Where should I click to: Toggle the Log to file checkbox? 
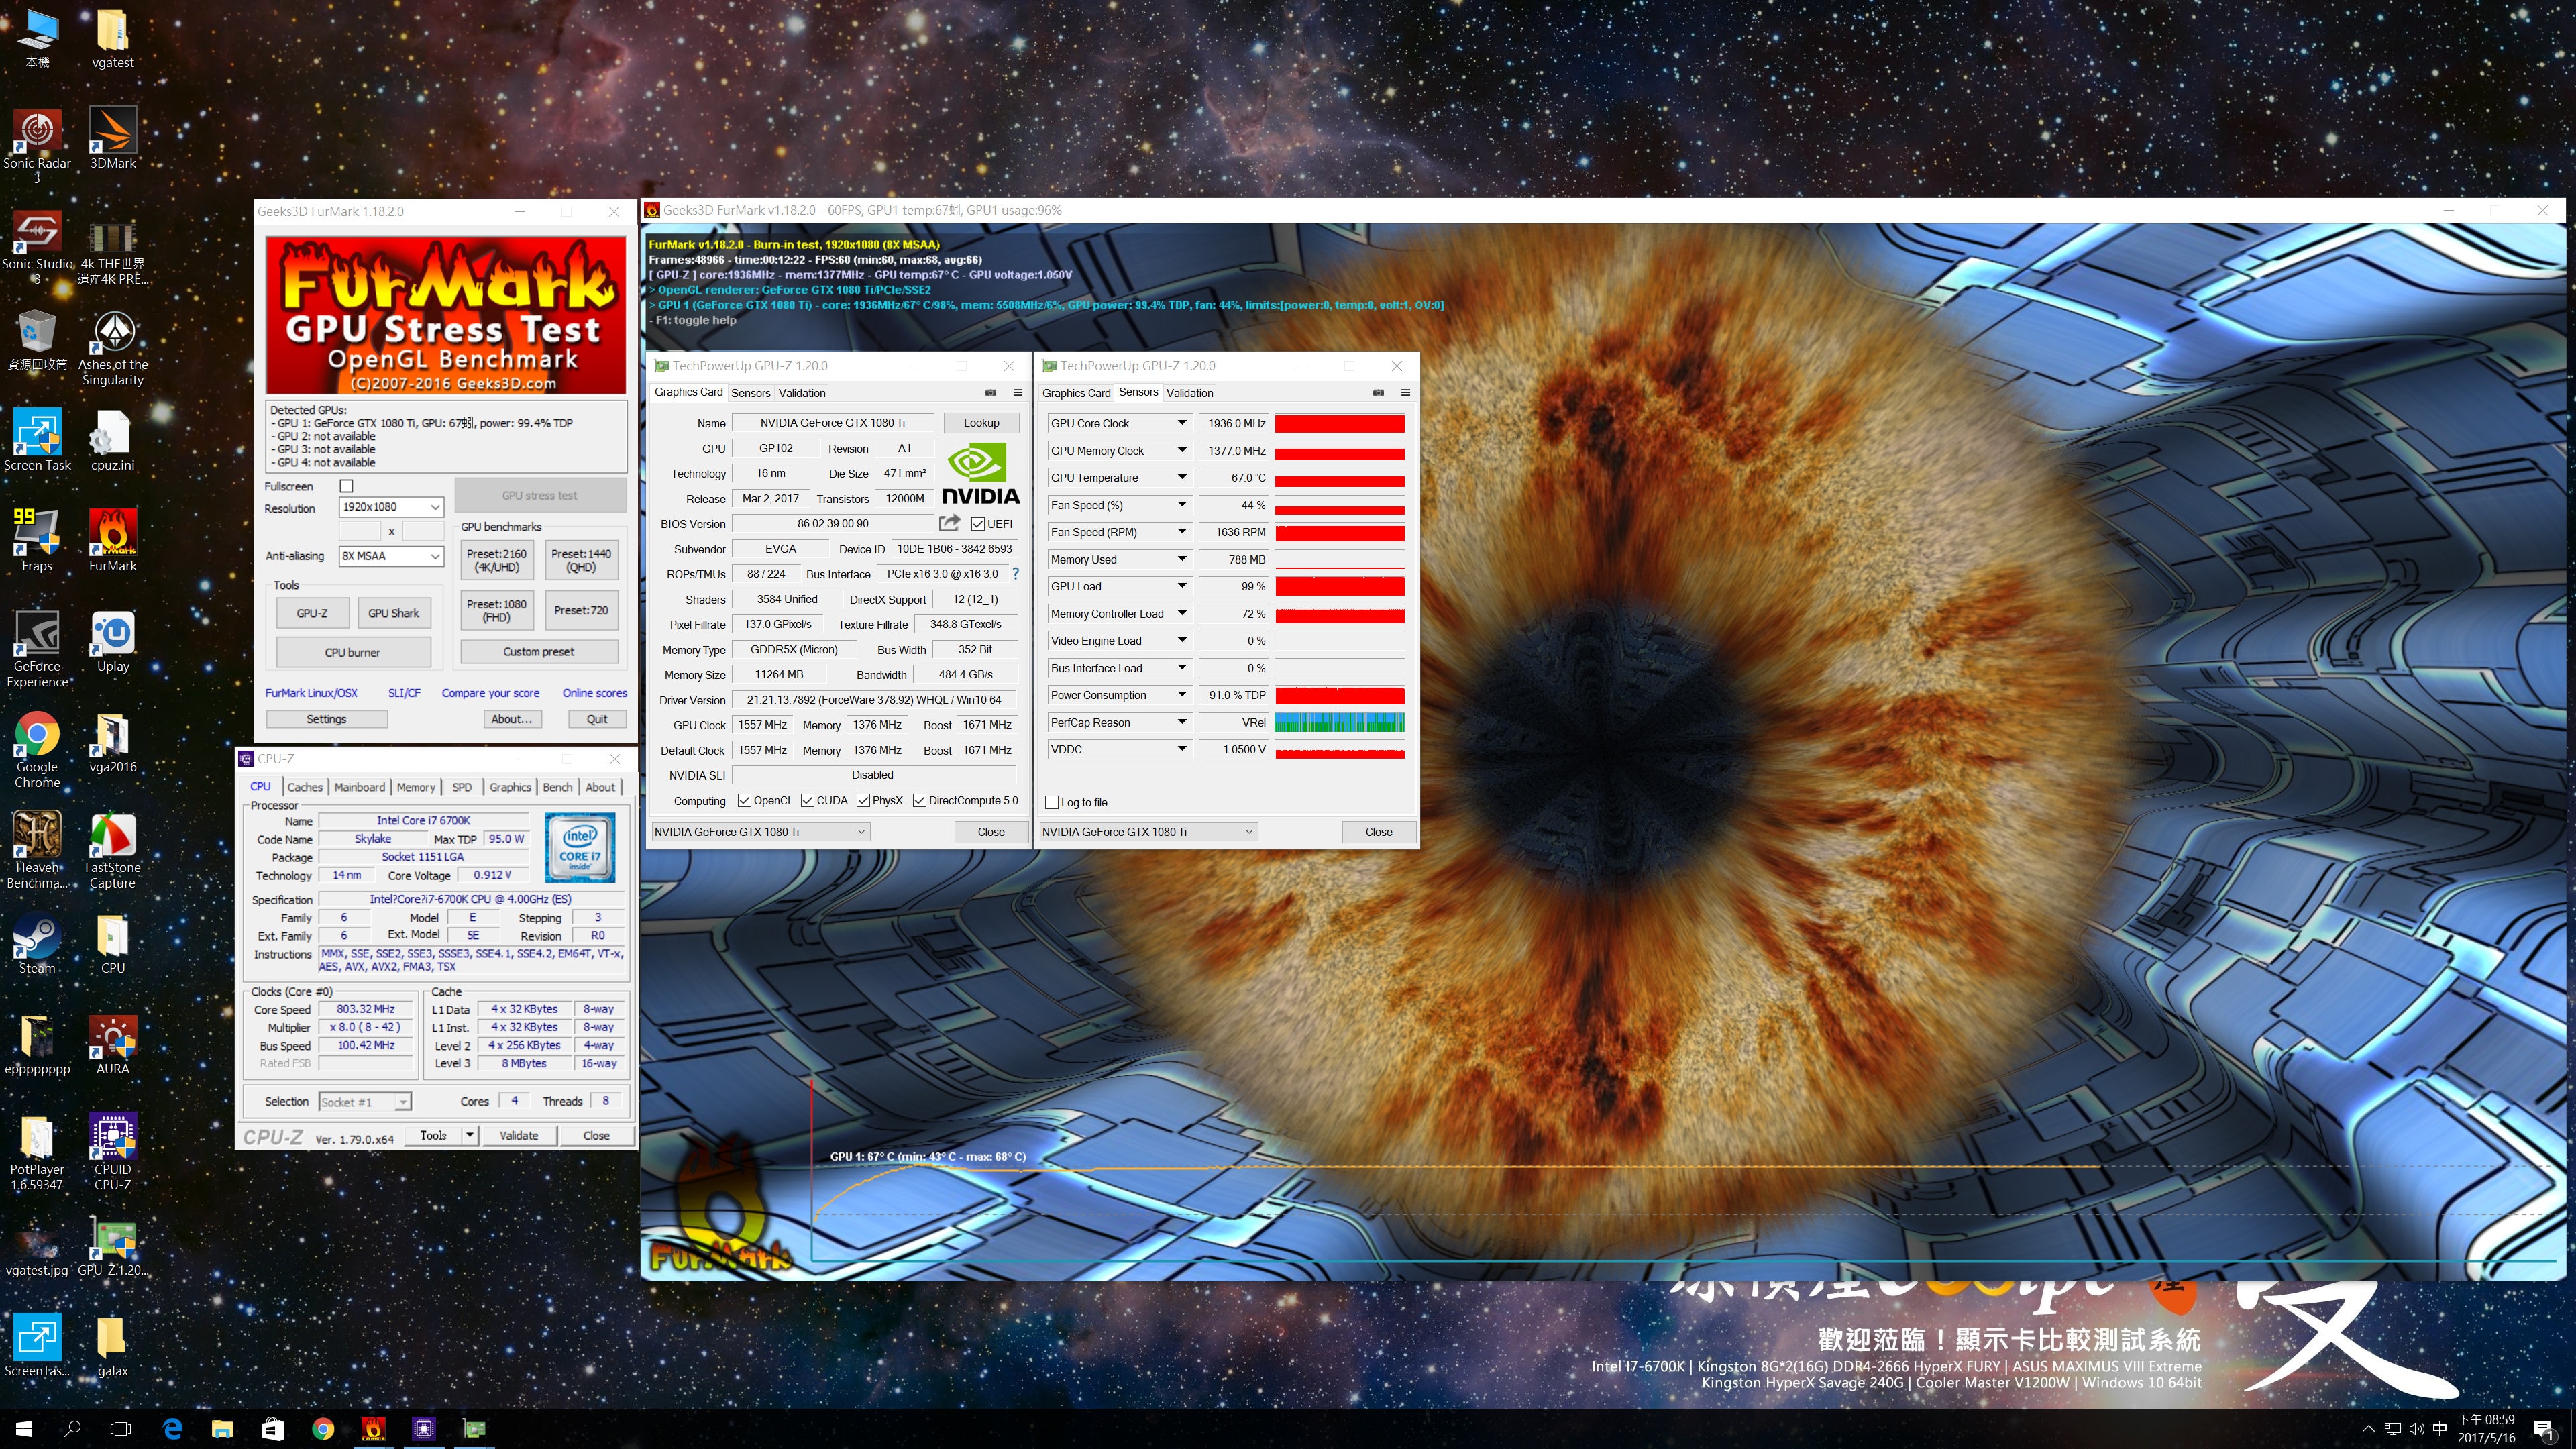coord(1052,802)
